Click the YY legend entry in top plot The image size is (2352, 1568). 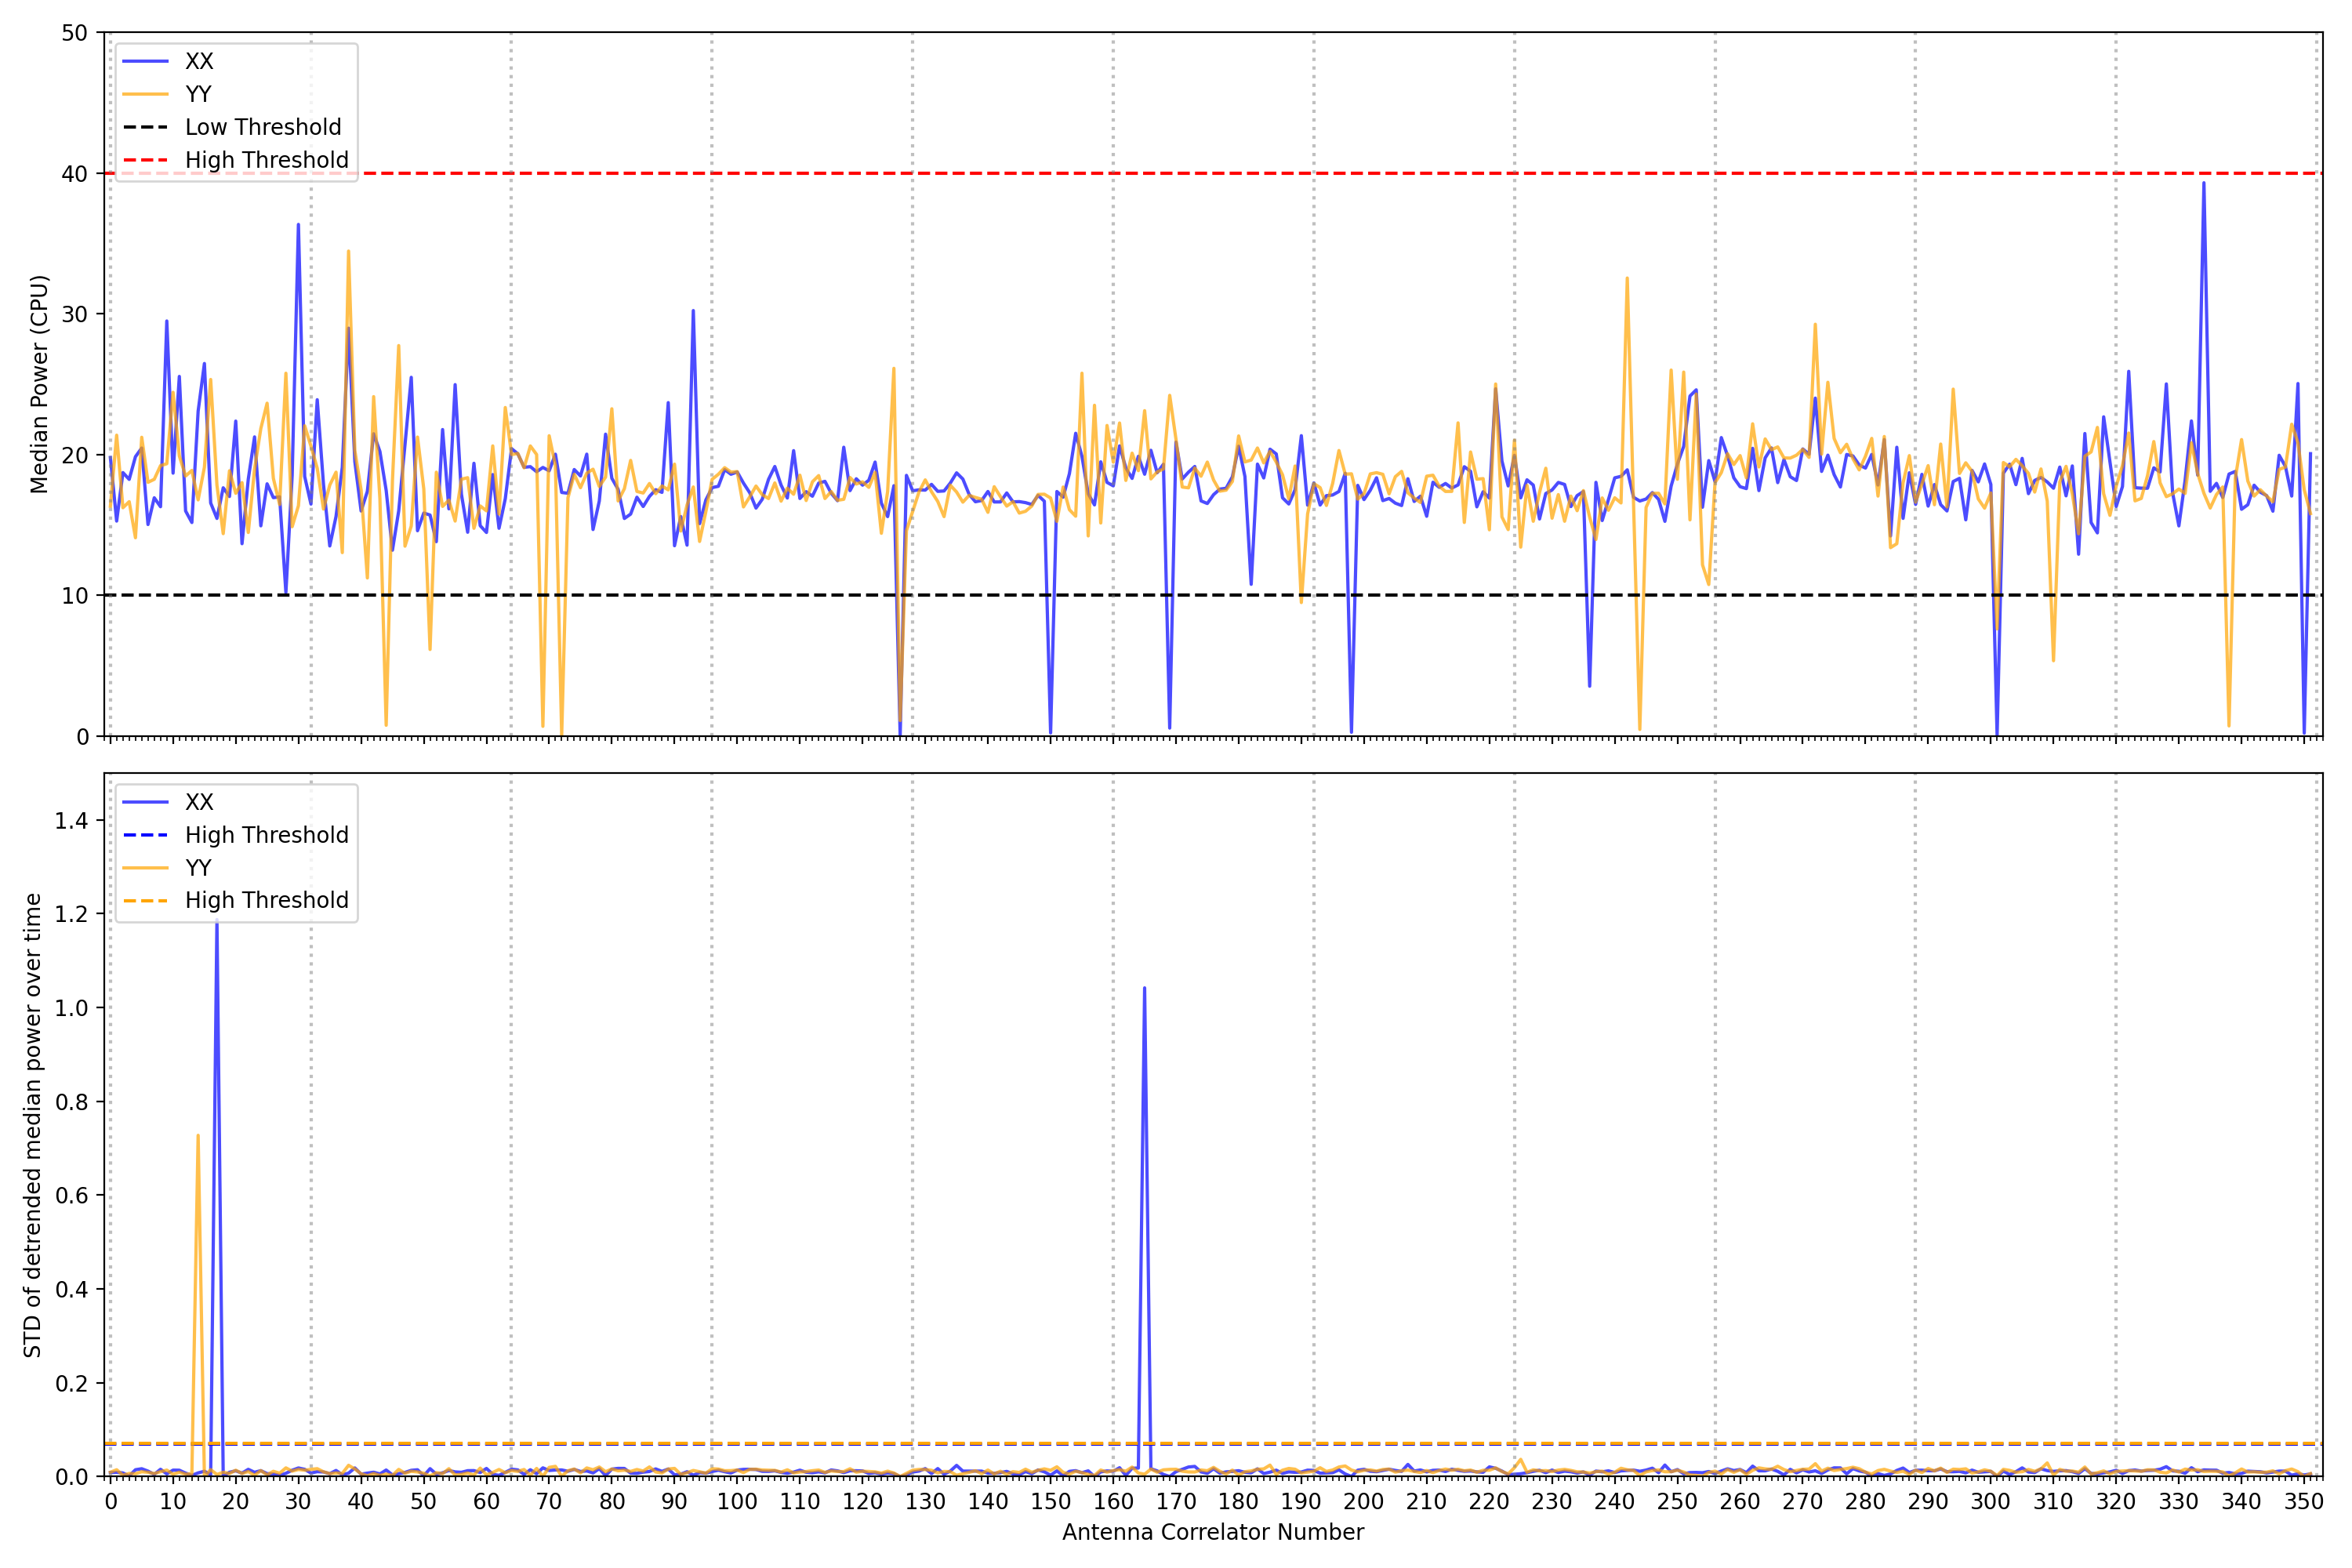point(198,94)
